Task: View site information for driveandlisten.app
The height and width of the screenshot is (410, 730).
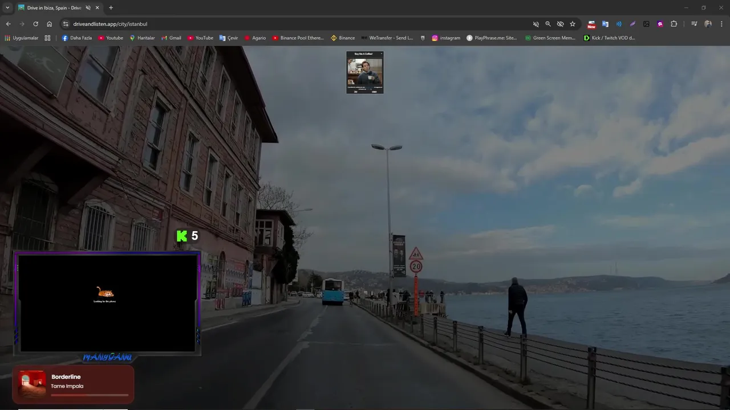Action: pyautogui.click(x=66, y=24)
